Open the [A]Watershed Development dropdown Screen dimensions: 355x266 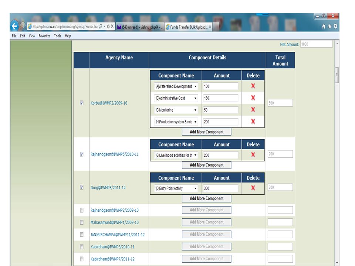point(176,86)
